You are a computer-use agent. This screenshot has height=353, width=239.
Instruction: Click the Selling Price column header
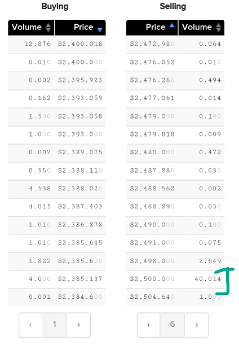152,28
